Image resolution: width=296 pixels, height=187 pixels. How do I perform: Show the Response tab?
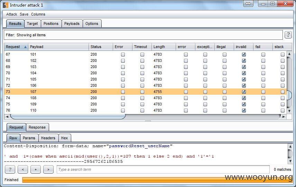[37, 127]
